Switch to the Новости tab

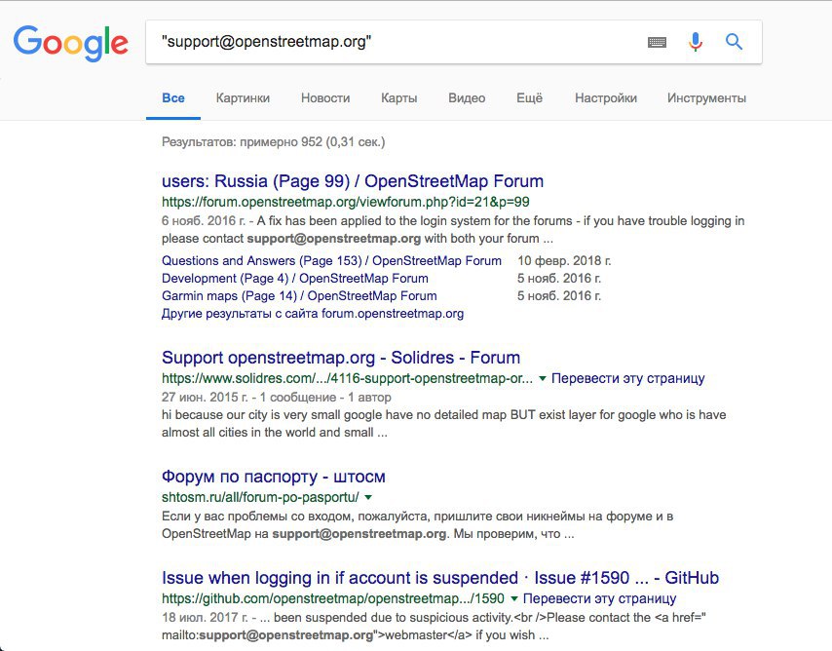point(325,98)
